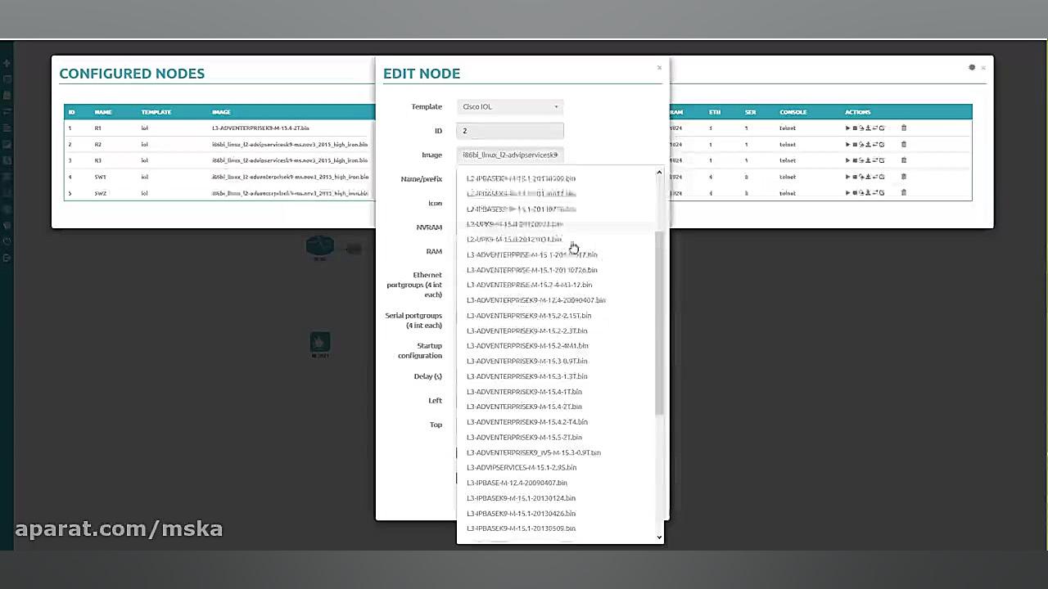Open the Image dropdown field
Viewport: 1048px width, 589px height.
tap(509, 155)
